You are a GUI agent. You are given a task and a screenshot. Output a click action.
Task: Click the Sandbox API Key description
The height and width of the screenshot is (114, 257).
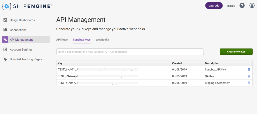(215, 69)
